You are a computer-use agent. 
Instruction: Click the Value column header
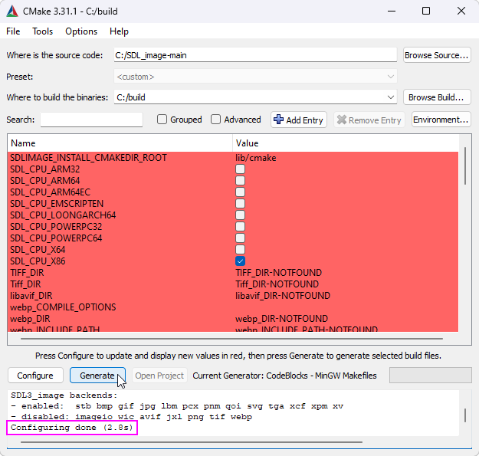click(x=346, y=143)
